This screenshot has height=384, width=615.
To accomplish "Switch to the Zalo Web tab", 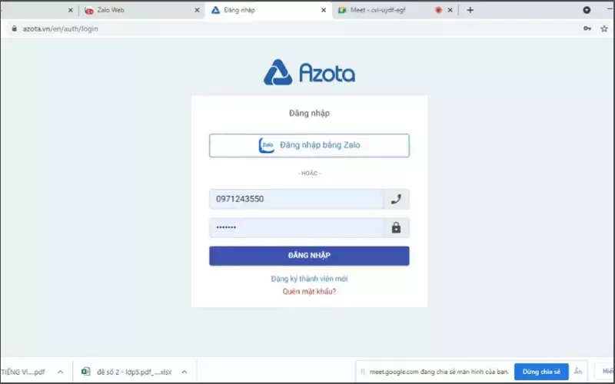I will (x=141, y=10).
